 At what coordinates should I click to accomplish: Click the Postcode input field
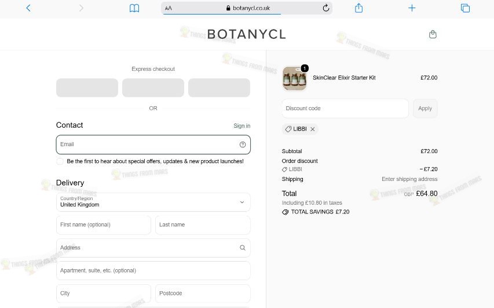(203, 293)
